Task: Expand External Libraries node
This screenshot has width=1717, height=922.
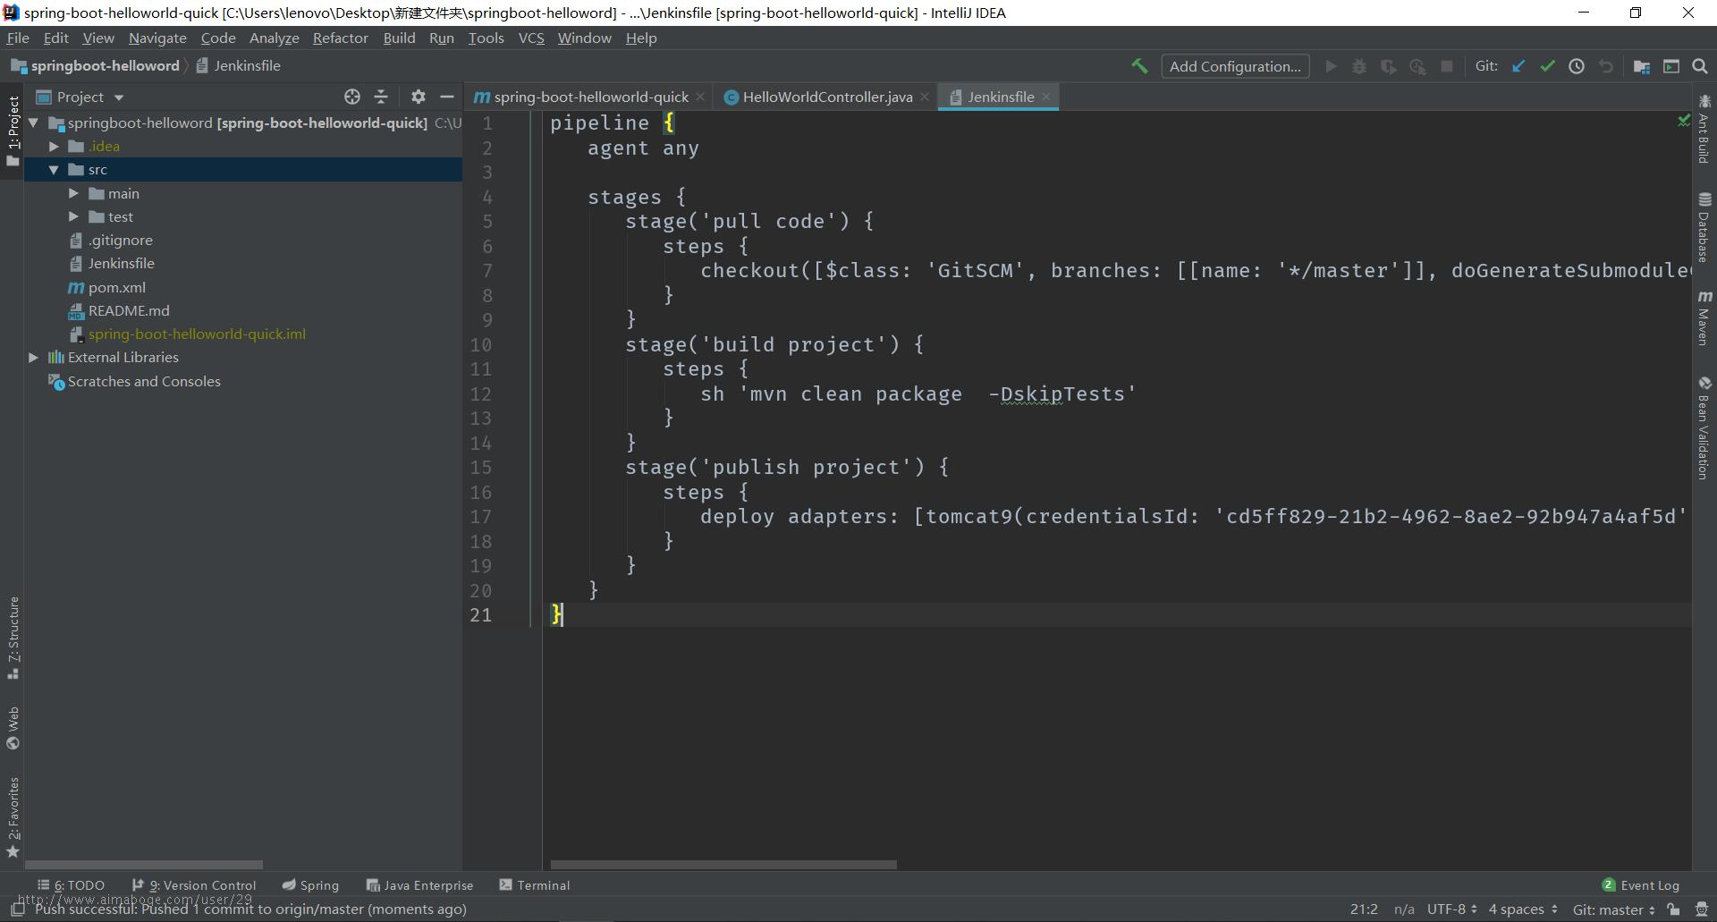Action: [33, 357]
